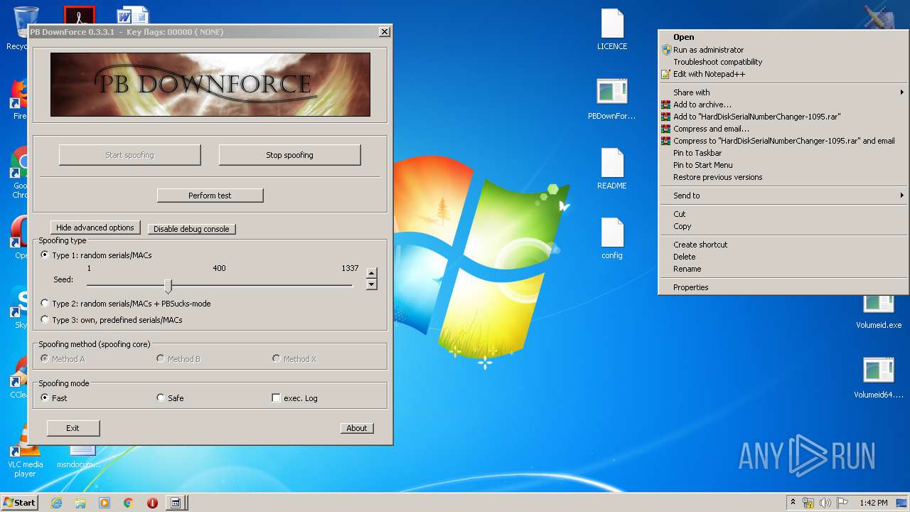Choose Add to HardDiskSerialNumberChanger-1095.rar
Screen dimensions: 910x512
(783, 117)
